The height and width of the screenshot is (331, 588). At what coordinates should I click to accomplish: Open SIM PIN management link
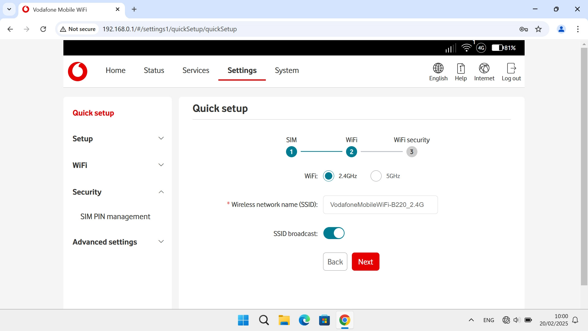click(x=115, y=217)
